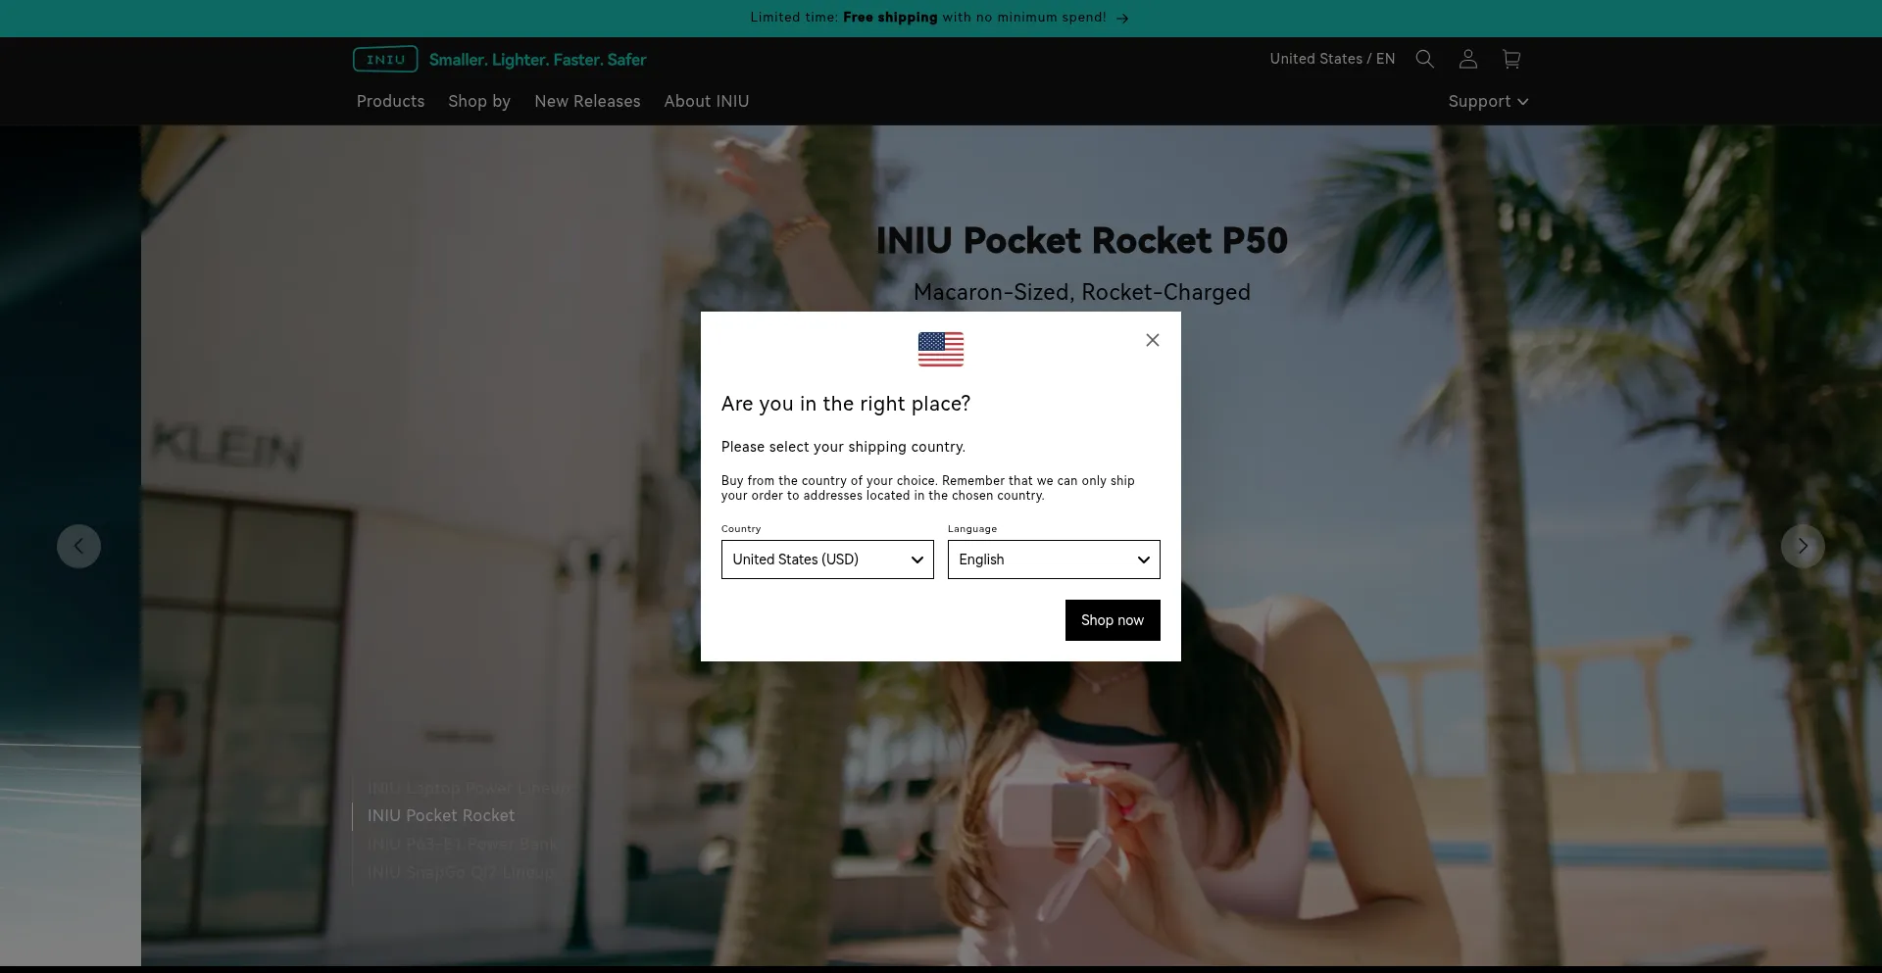Screen dimensions: 1882x973
Task: Click the free shipping banner arrow
Action: pos(1122,18)
